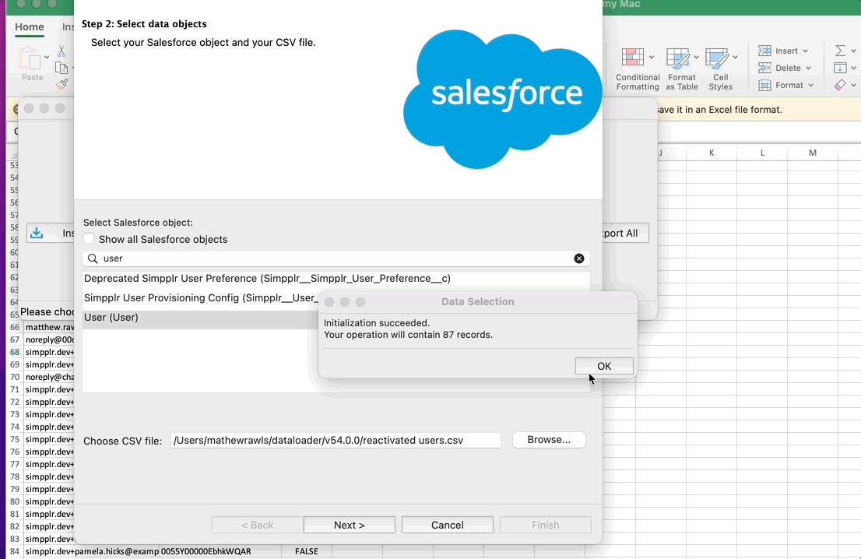Select column M header in Excel
Image resolution: width=861 pixels, height=559 pixels.
(x=813, y=153)
